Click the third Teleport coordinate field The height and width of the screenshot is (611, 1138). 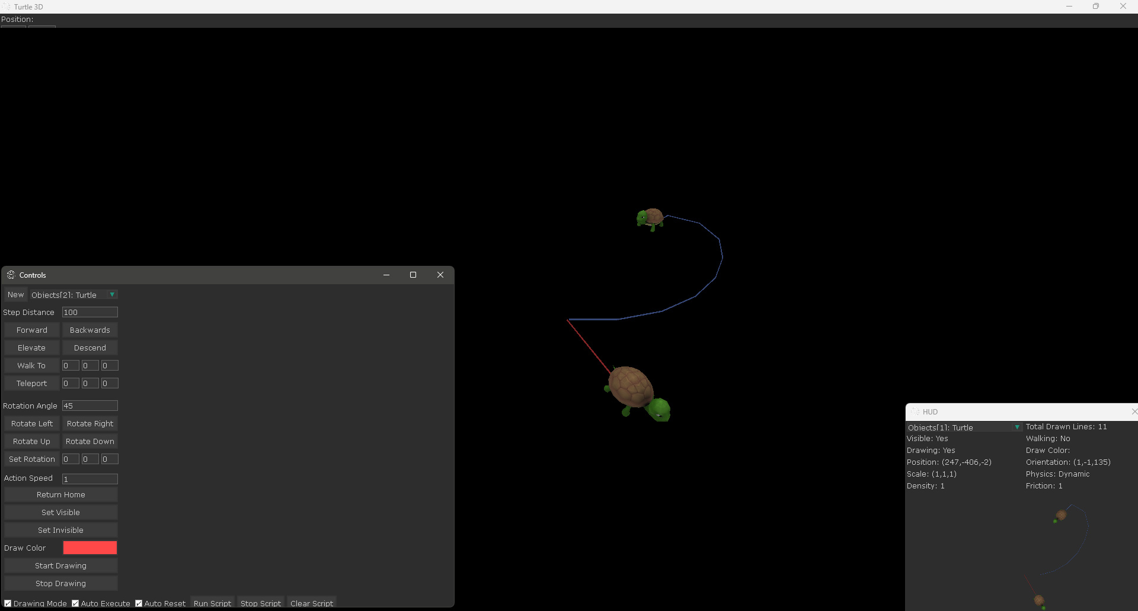tap(110, 384)
